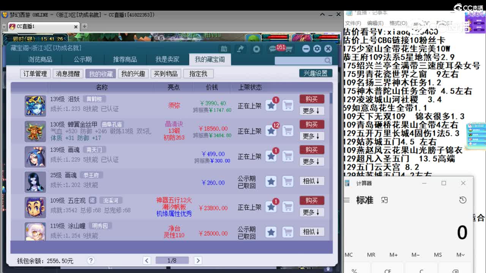Toggle favorite star for 五庄观 listing
The width and height of the screenshot is (486, 273).
pyautogui.click(x=271, y=207)
